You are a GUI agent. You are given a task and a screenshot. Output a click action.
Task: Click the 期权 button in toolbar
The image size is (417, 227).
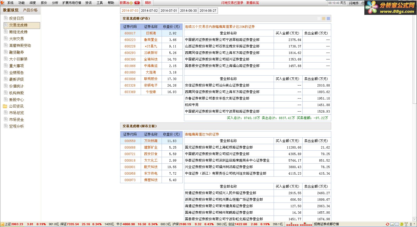click(x=148, y=3)
